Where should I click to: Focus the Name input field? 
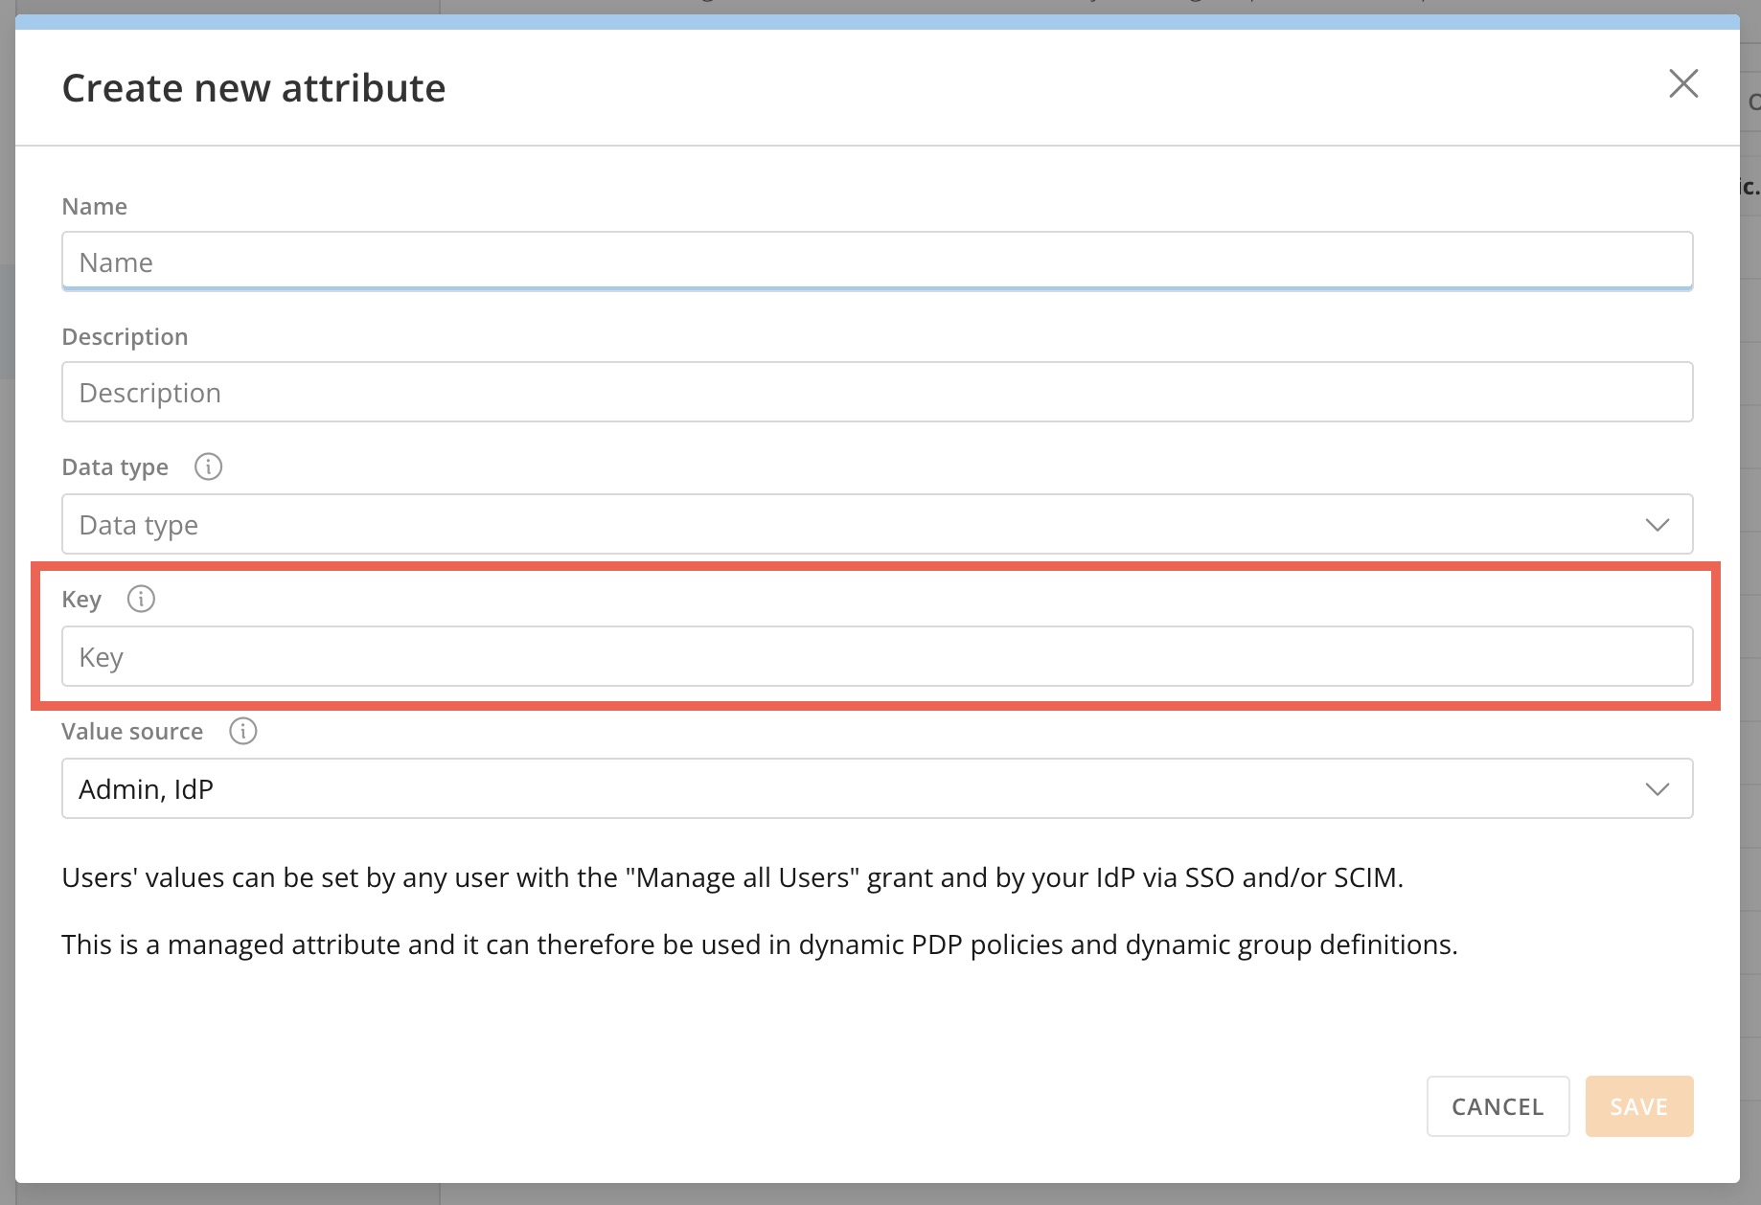[876, 261]
